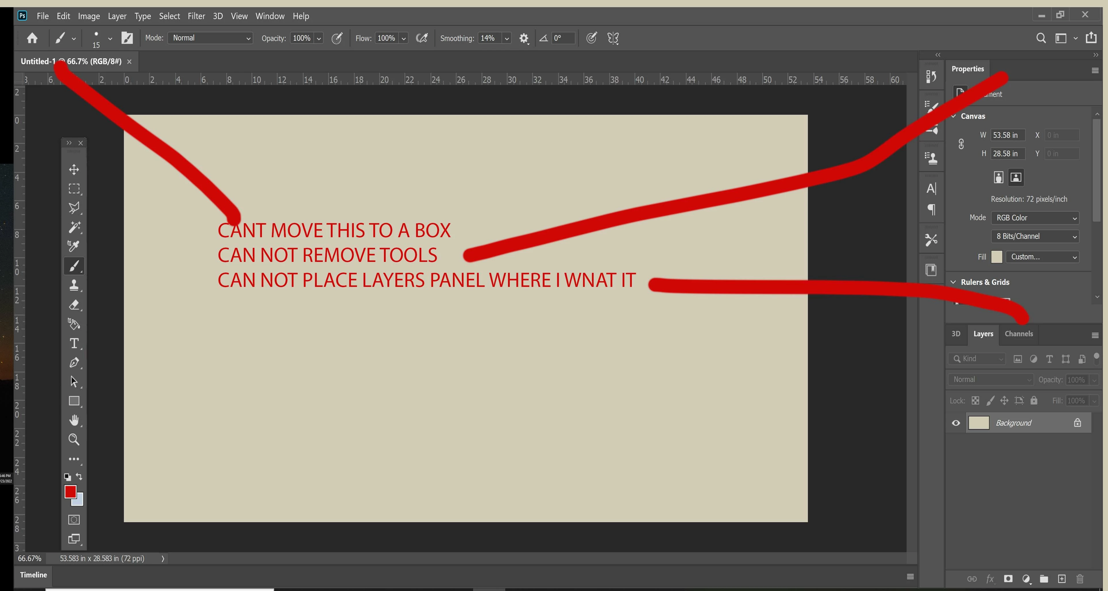This screenshot has height=591, width=1108.
Task: Select the Magic Wand tool
Action: click(74, 227)
